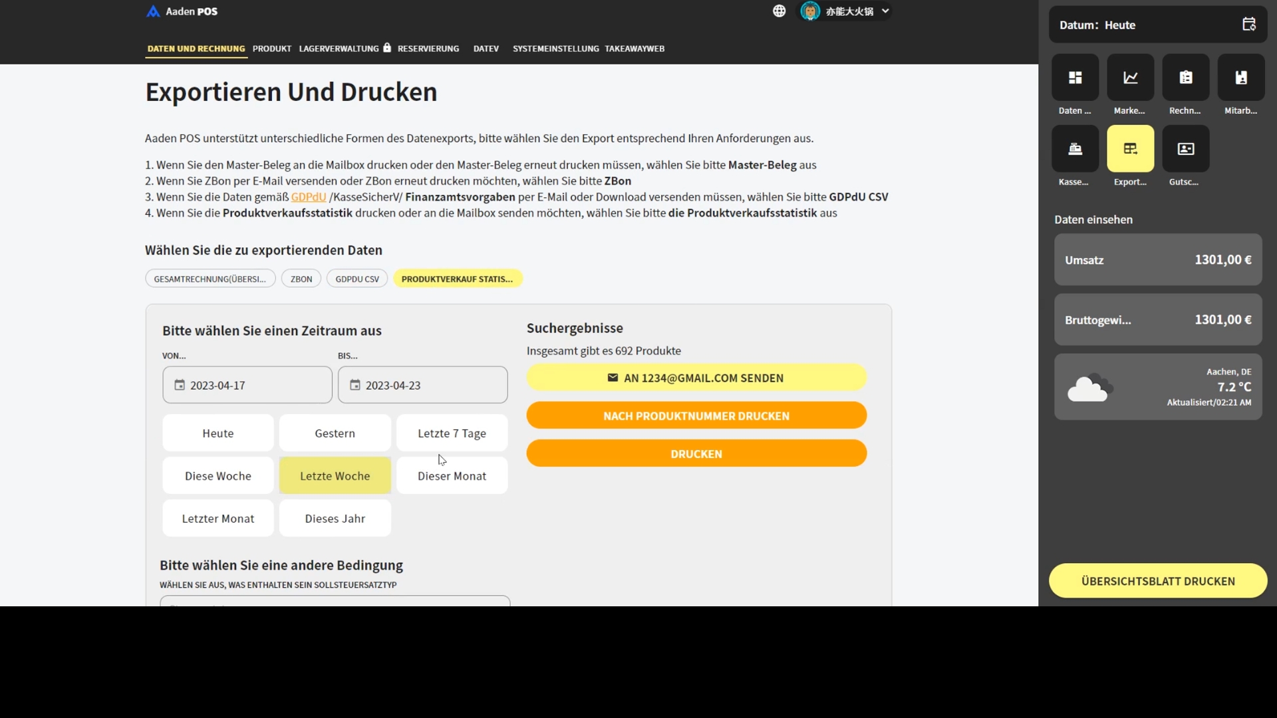Open the Gutschein card icon tile
The width and height of the screenshot is (1277, 718).
[1185, 149]
